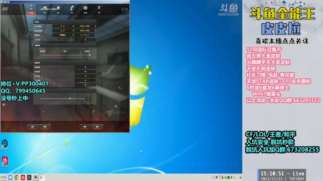Select the right quality preset label
Screen dimensions: 323x181
click(x=87, y=51)
